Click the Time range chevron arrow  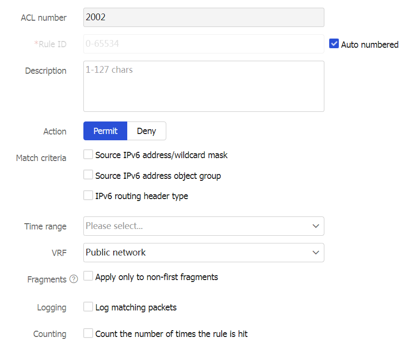click(316, 226)
